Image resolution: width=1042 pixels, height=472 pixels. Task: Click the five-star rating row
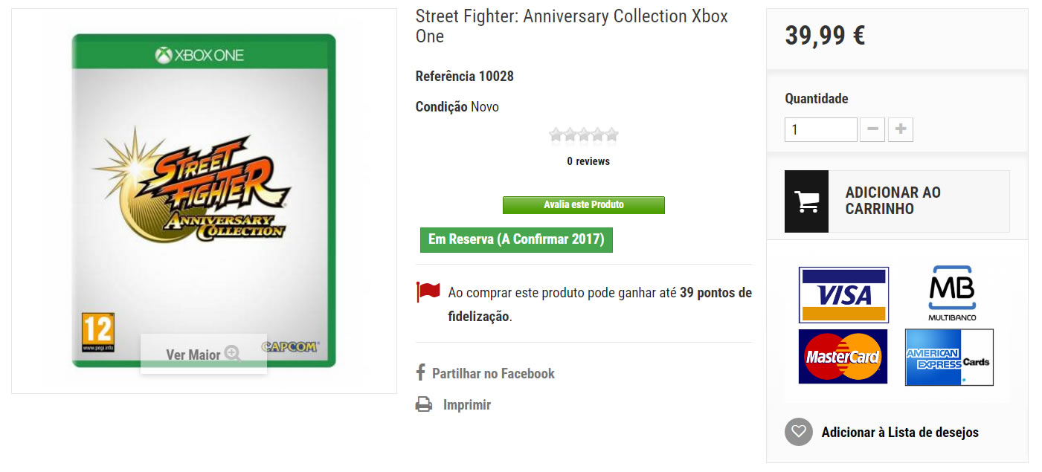pos(584,135)
